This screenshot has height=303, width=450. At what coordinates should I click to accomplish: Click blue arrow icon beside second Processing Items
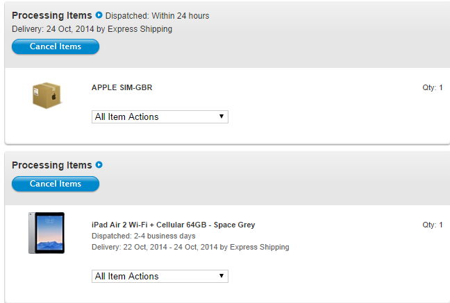(x=99, y=165)
